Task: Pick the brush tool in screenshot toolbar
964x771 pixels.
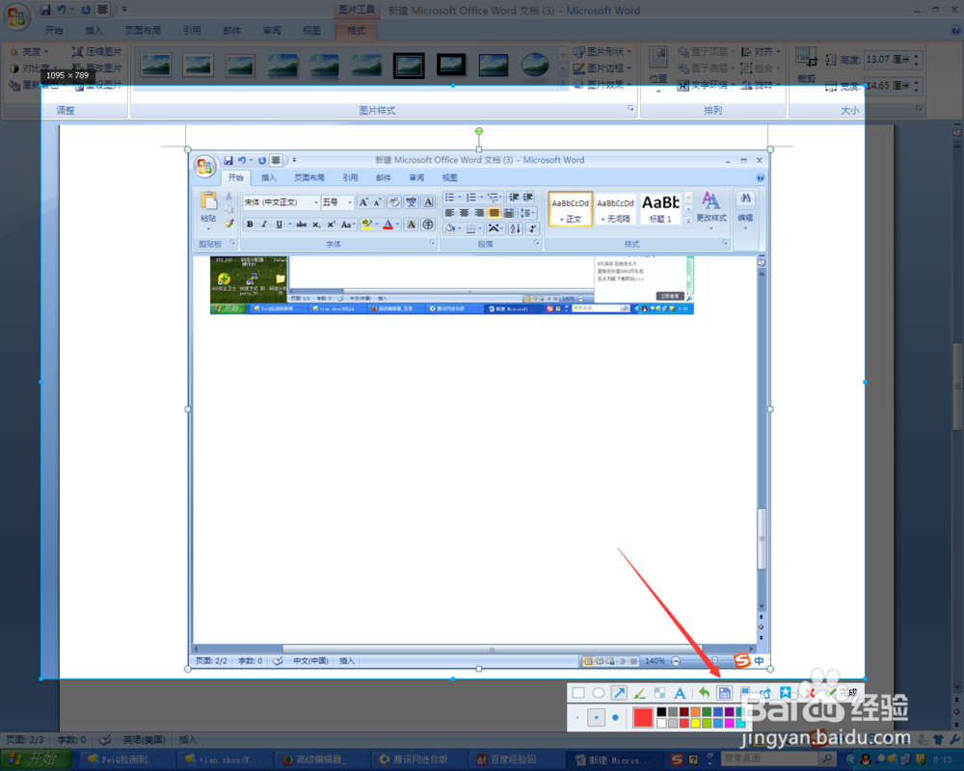Action: [639, 693]
